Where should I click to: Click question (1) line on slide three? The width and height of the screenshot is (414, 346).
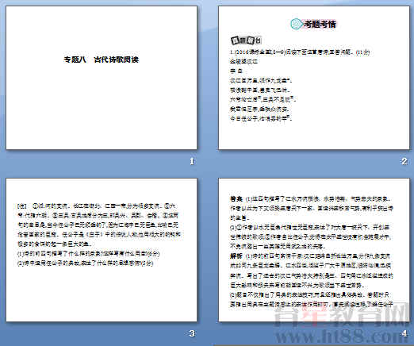tap(89, 254)
